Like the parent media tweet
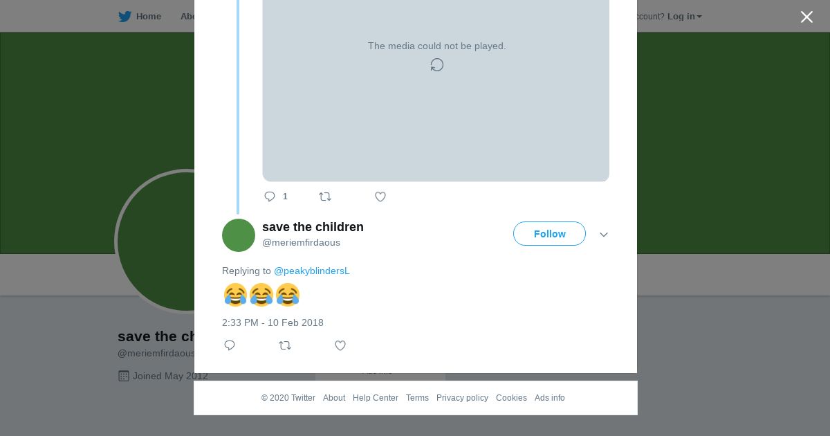 (380, 197)
